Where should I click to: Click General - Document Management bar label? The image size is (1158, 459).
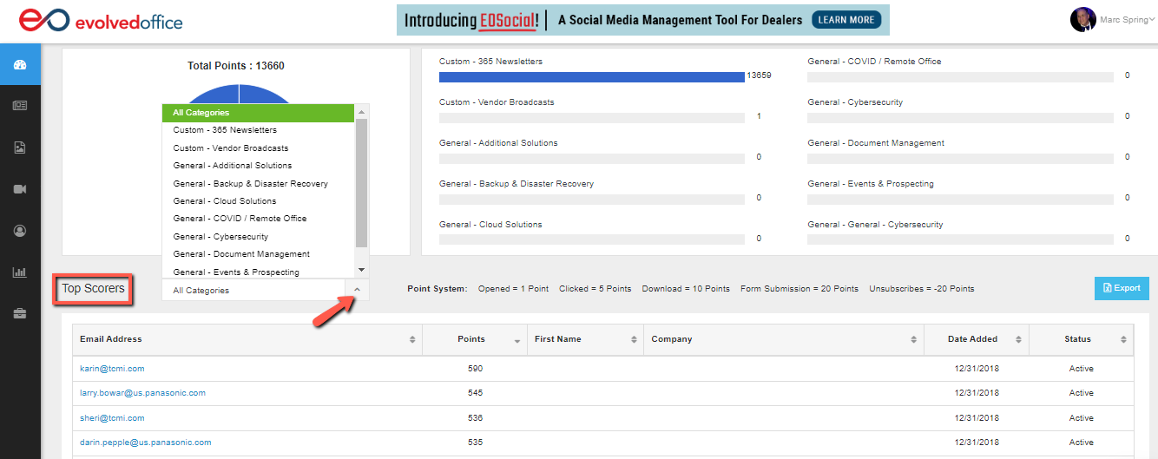point(876,143)
